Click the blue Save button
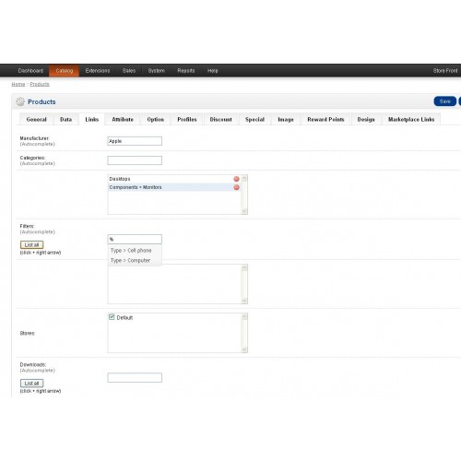 (x=444, y=101)
